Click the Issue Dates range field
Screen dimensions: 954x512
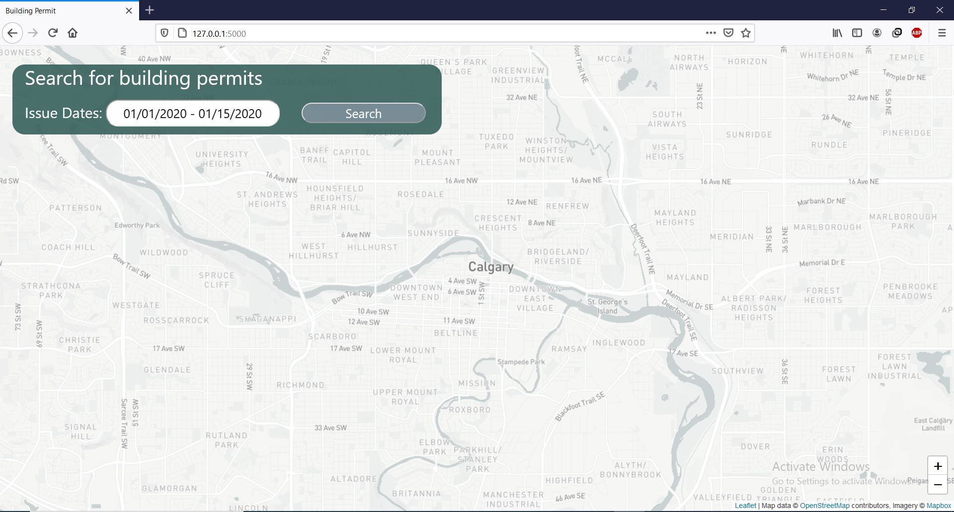[x=193, y=113]
